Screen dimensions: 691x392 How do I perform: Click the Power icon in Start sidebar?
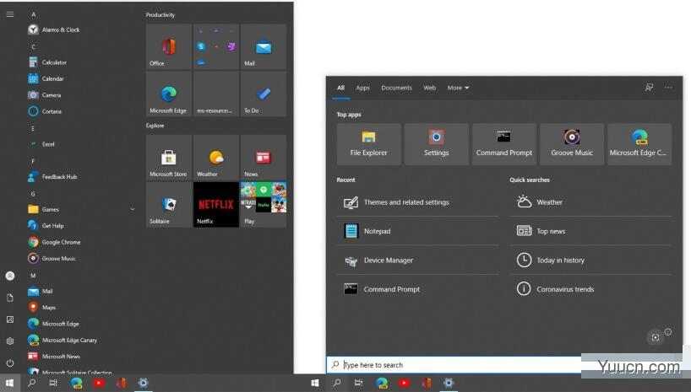click(9, 363)
